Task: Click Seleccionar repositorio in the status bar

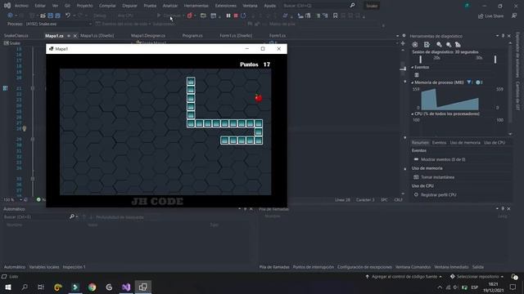Action: click(x=477, y=277)
